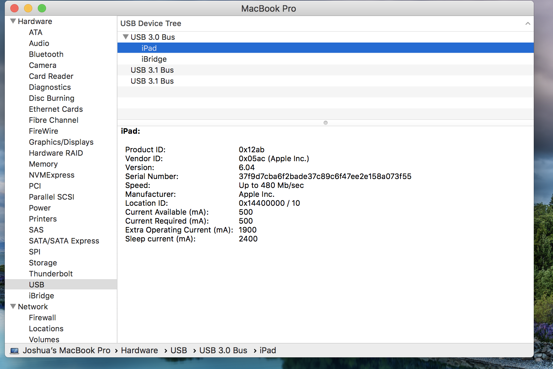Select Volumes under Network
Viewport: 553px width, 369px height.
tap(44, 340)
